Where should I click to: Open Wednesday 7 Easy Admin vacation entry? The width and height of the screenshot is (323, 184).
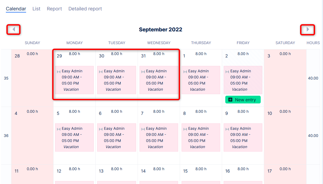coord(159,137)
